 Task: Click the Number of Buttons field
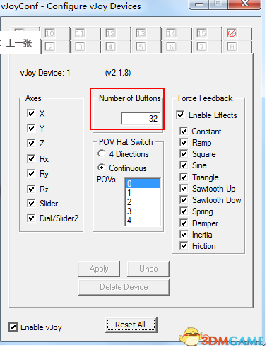pyautogui.click(x=141, y=118)
